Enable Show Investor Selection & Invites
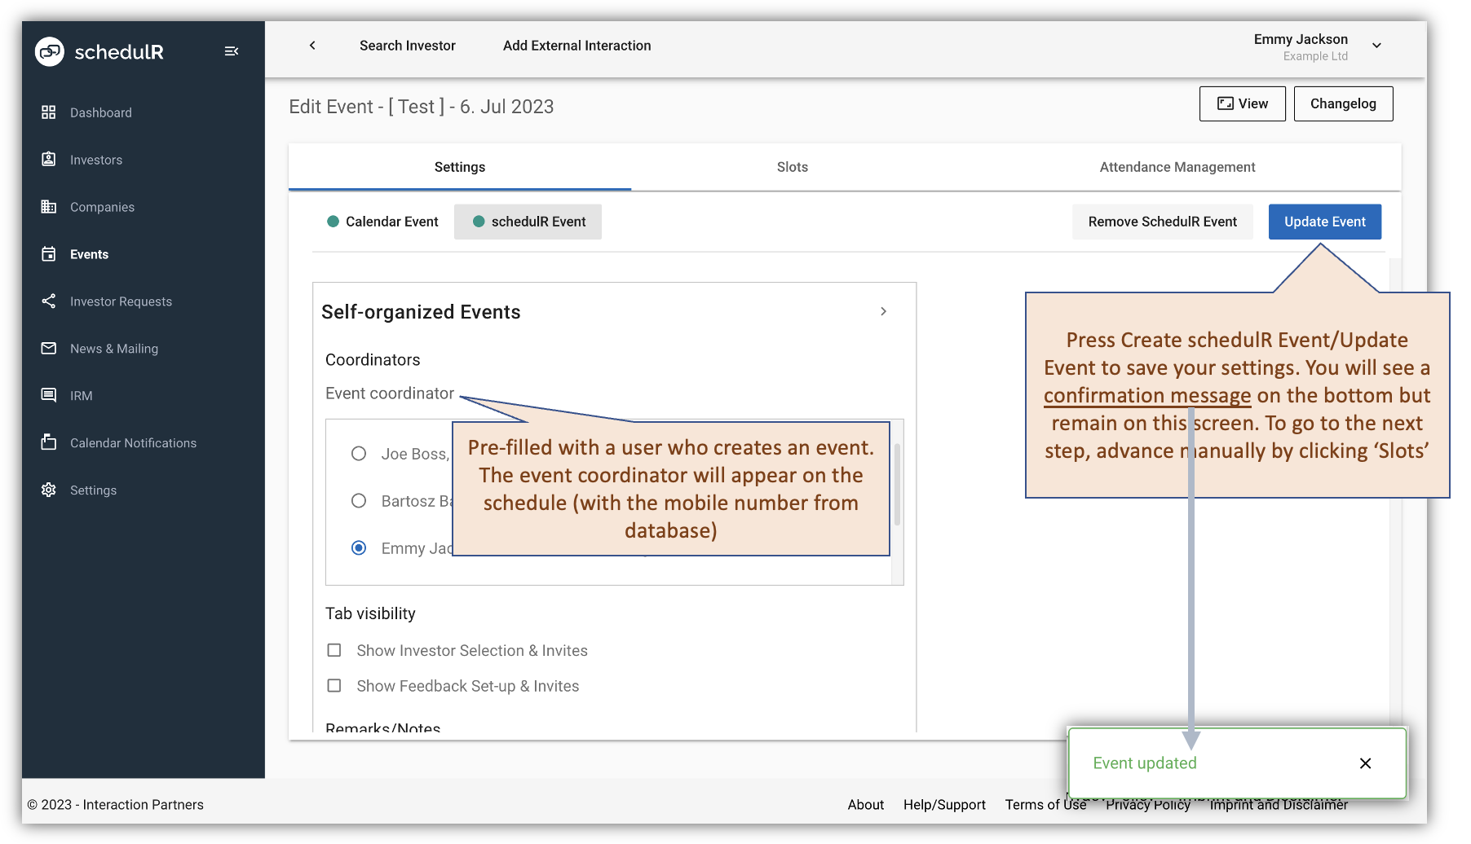This screenshot has width=1471, height=844. (334, 650)
